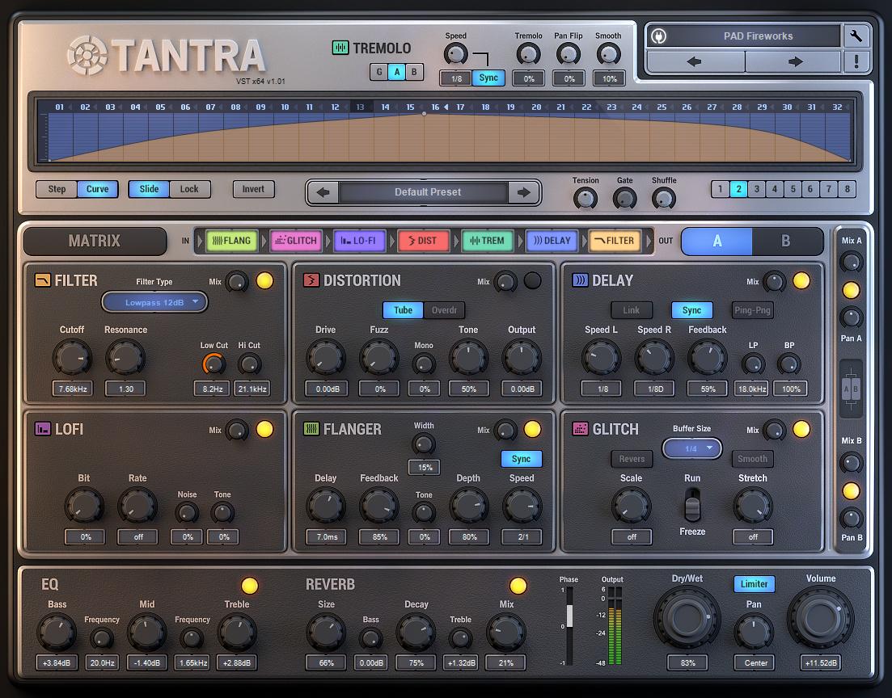Select the Overdr distortion type
The height and width of the screenshot is (698, 892).
[444, 309]
